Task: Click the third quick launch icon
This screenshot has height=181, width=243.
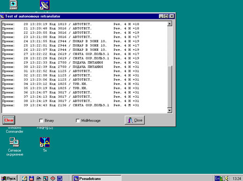Action: (38, 178)
